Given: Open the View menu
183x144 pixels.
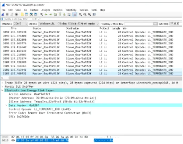Looking at the screenshot, I should coord(18,10).
